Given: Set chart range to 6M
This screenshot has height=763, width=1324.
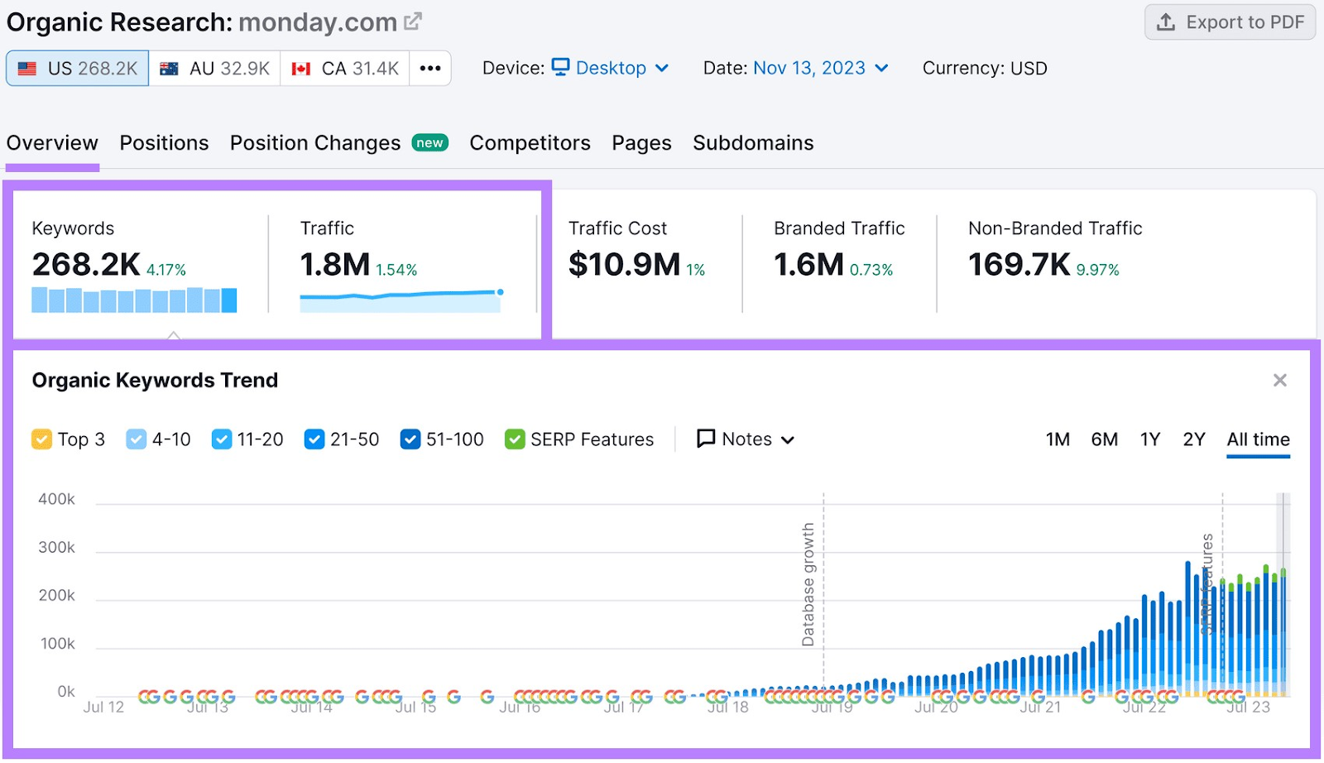Looking at the screenshot, I should [x=1105, y=439].
